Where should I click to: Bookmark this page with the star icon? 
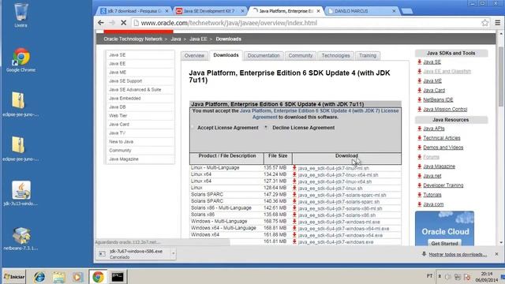point(484,23)
